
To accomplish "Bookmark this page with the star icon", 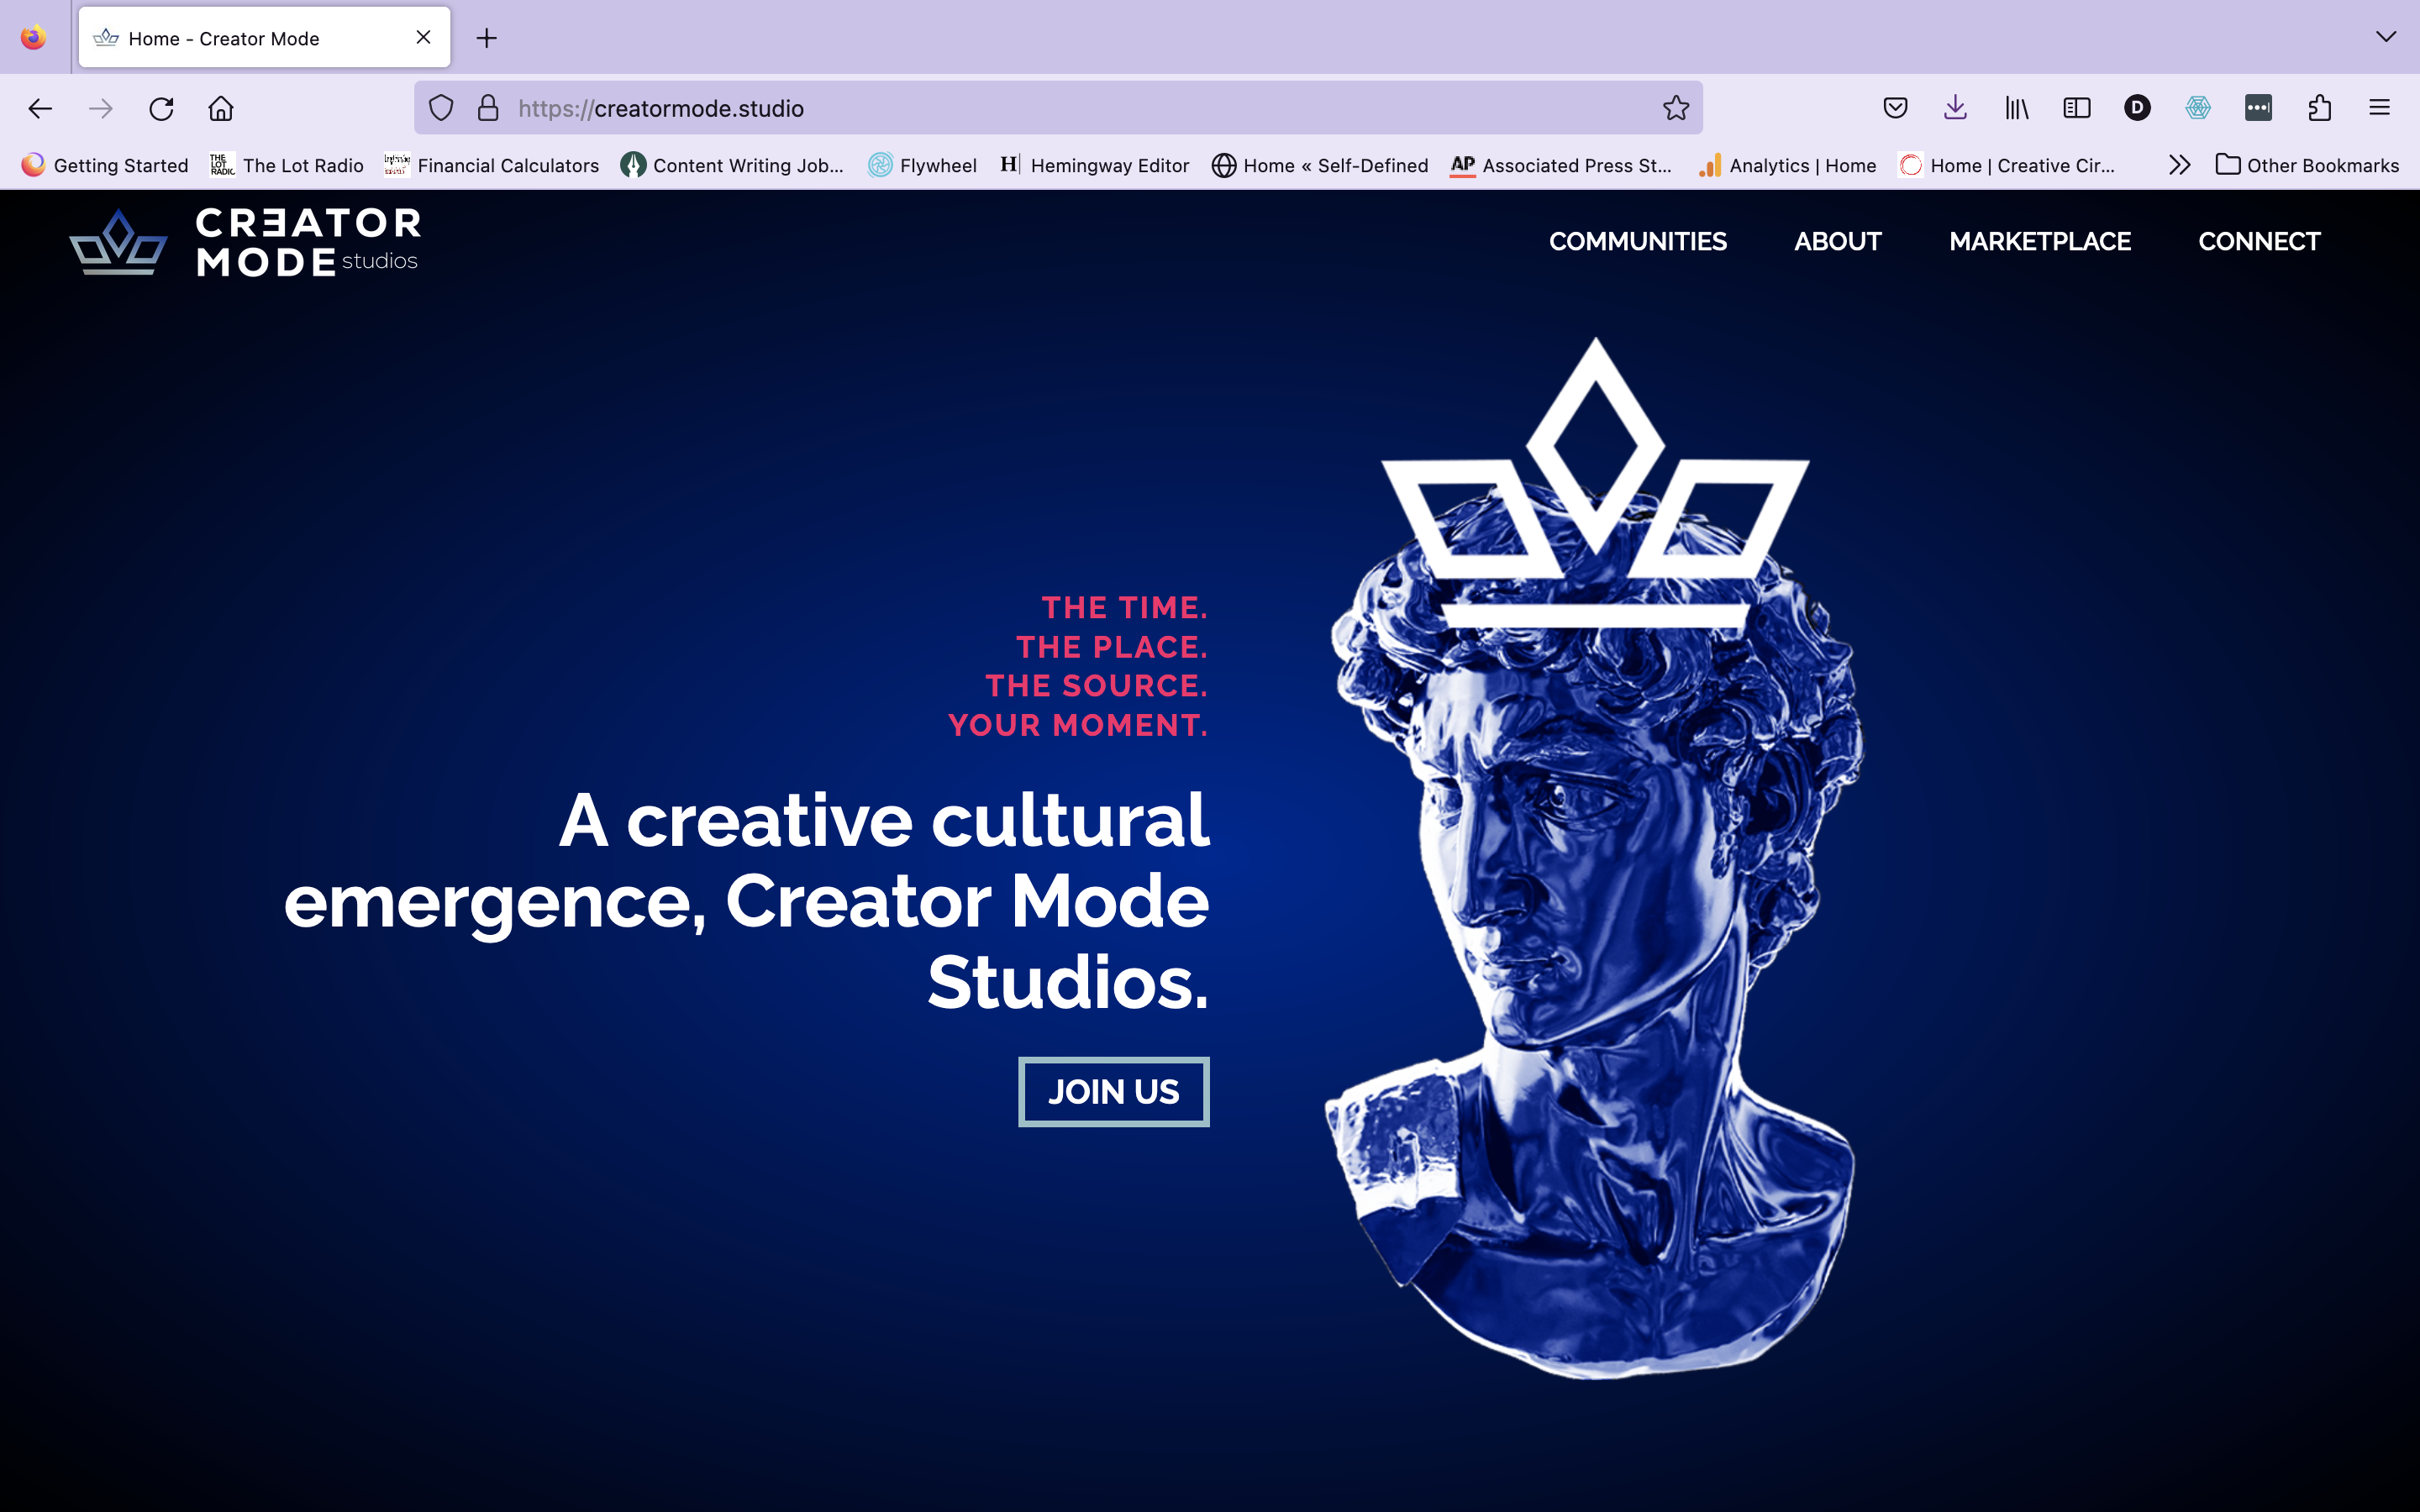I will coord(1676,108).
